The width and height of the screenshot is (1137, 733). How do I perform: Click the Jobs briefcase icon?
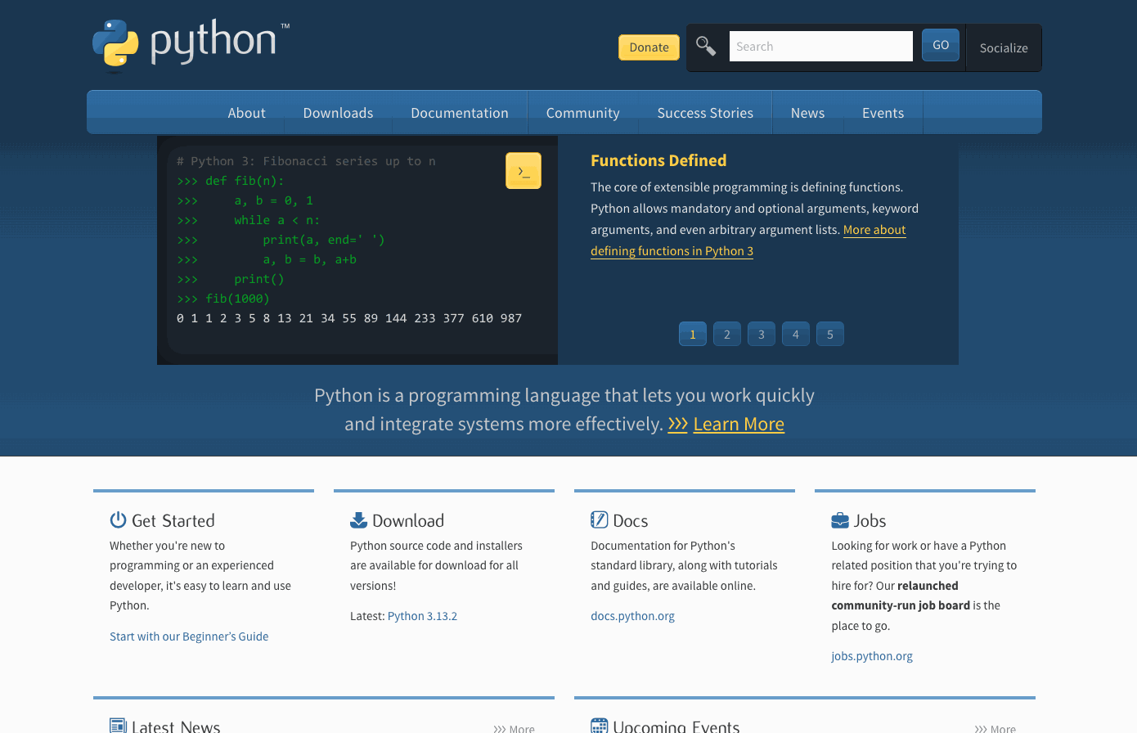point(840,520)
